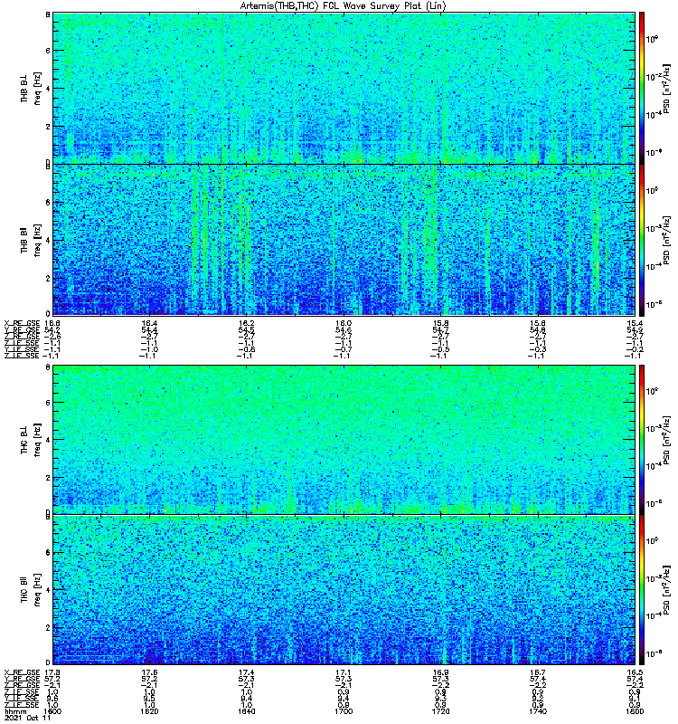Click the 1720 time label

pyautogui.click(x=440, y=711)
